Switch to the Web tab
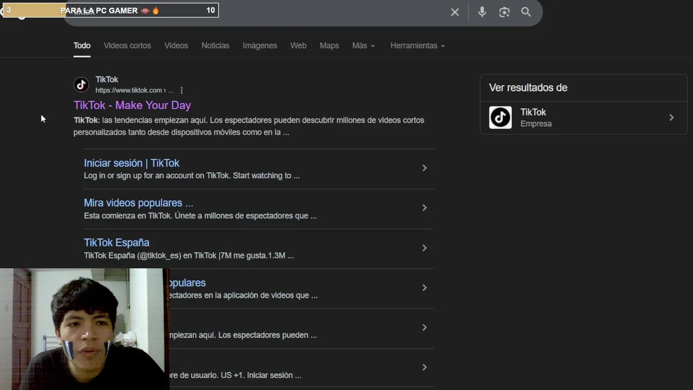This screenshot has height=390, width=693. (298, 45)
